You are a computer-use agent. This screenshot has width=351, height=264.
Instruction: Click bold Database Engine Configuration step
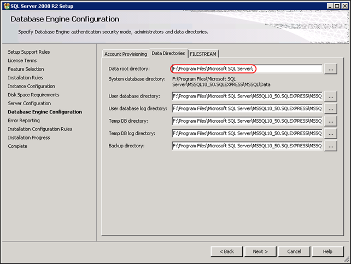coord(45,112)
